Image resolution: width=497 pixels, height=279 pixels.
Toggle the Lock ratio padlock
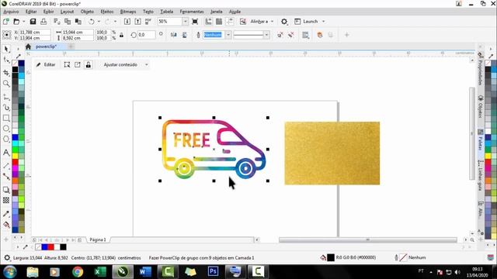click(x=121, y=35)
